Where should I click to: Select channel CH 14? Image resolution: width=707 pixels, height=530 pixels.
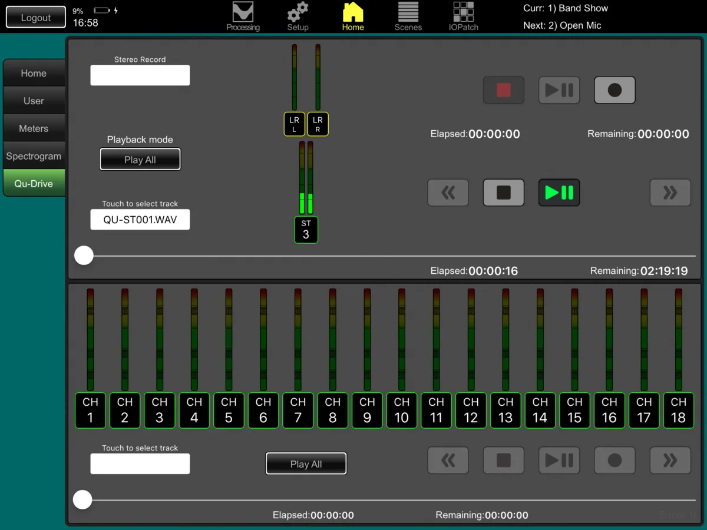click(540, 410)
